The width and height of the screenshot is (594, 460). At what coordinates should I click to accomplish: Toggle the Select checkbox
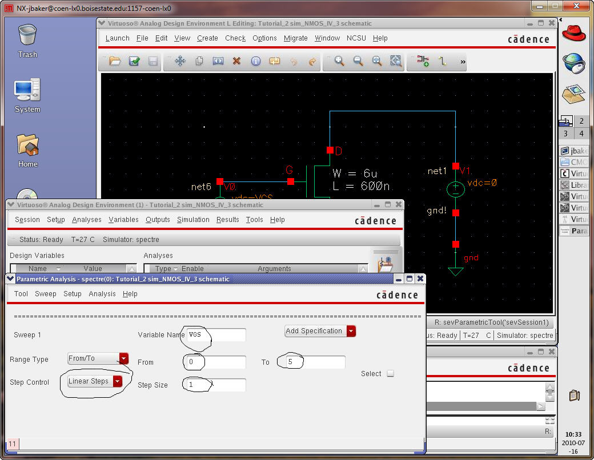click(391, 374)
